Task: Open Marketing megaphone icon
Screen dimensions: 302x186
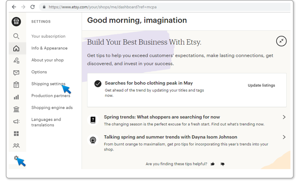Action: (16, 122)
